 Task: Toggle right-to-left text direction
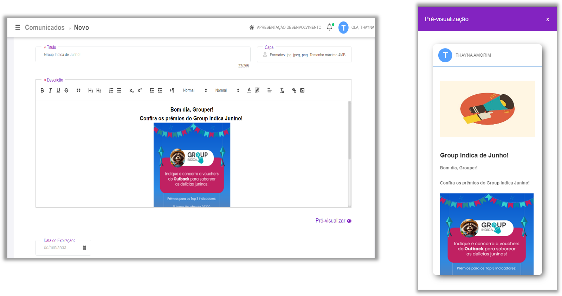pos(172,90)
